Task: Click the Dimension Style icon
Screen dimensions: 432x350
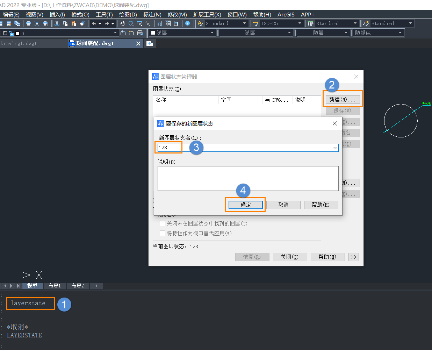Action: [x=255, y=23]
